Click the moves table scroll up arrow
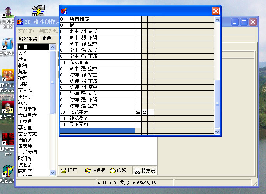Image resolution: width=266 pixels, height=194 pixels. [x=217, y=20]
